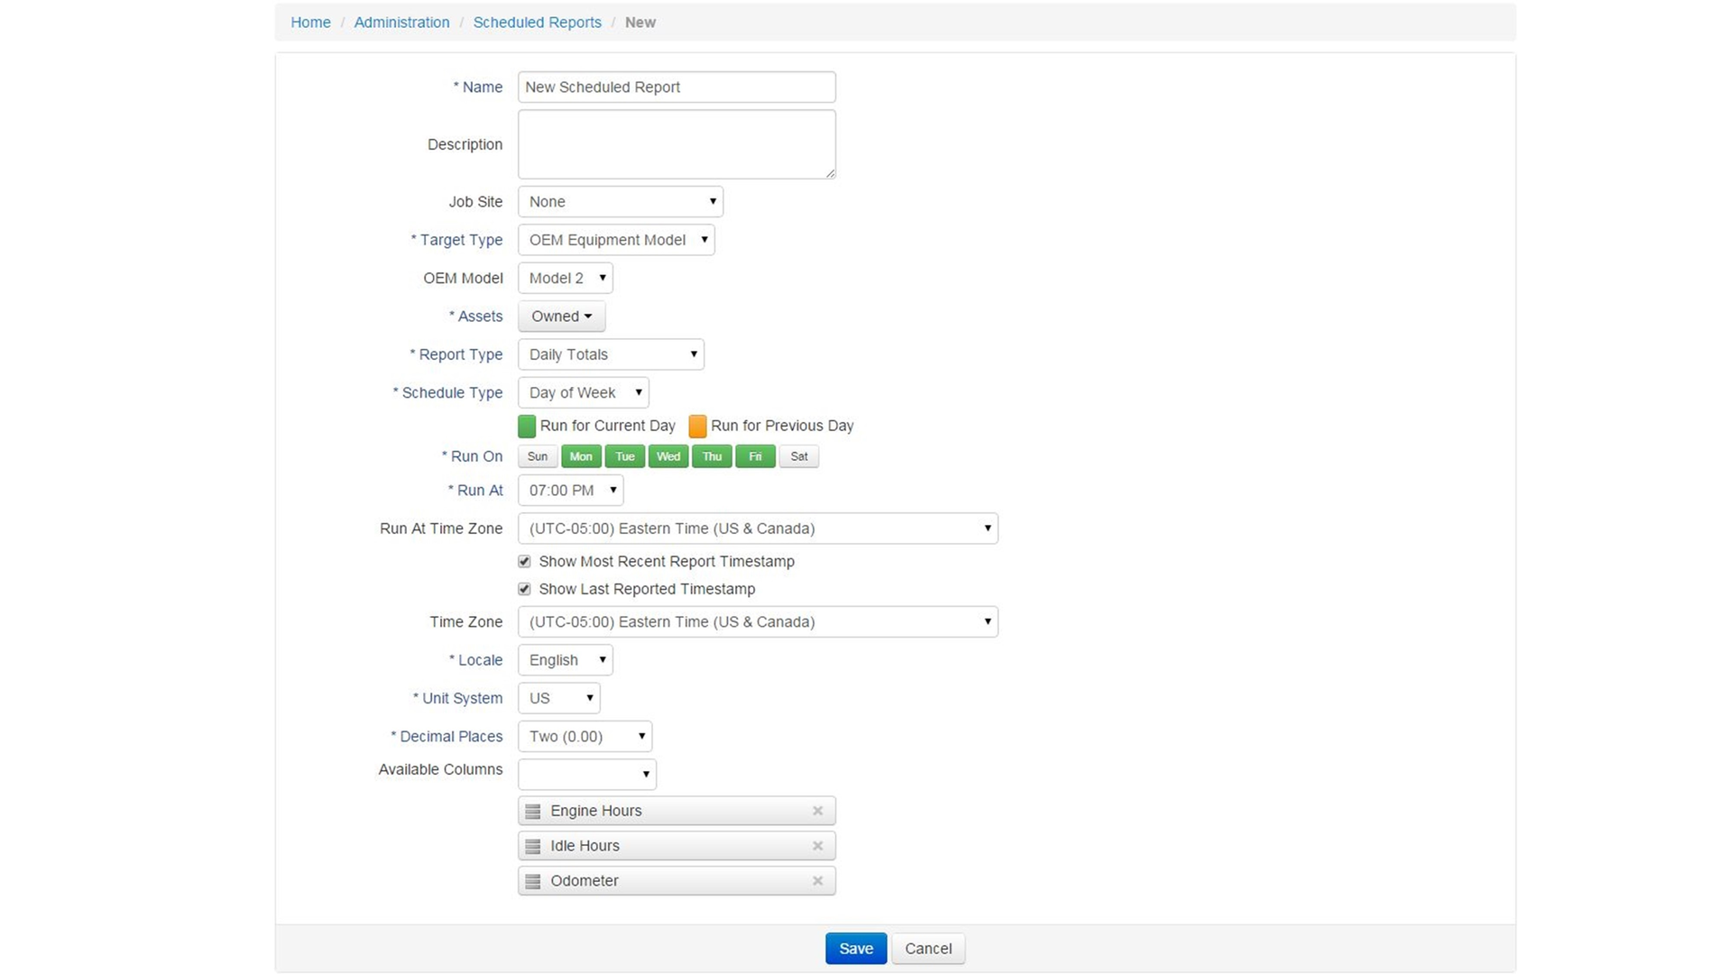Toggle Sun in Run On days
This screenshot has height=974, width=1732.
pyautogui.click(x=538, y=456)
